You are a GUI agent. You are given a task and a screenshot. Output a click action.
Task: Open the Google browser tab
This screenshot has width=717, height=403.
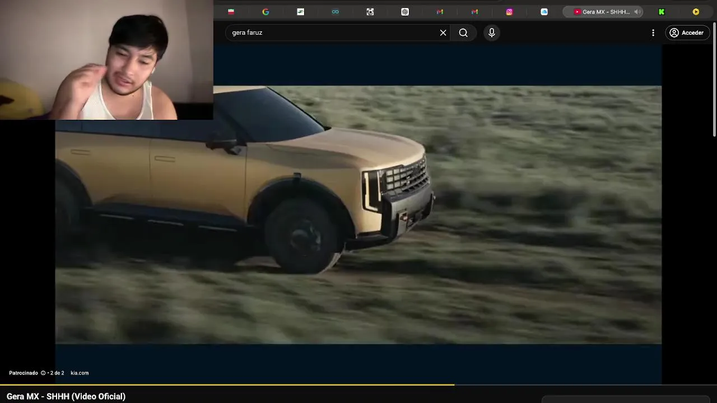pyautogui.click(x=266, y=12)
